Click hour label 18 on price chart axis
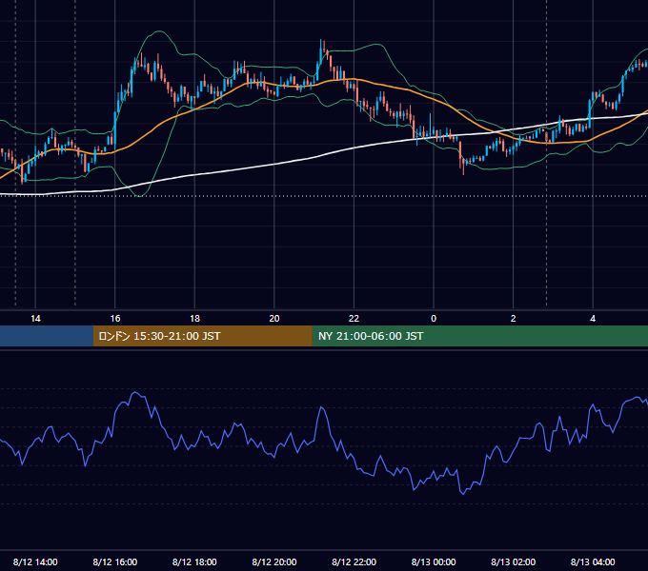 click(x=194, y=319)
